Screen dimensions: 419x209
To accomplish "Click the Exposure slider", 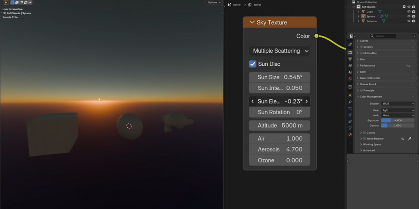I will [x=398, y=120].
